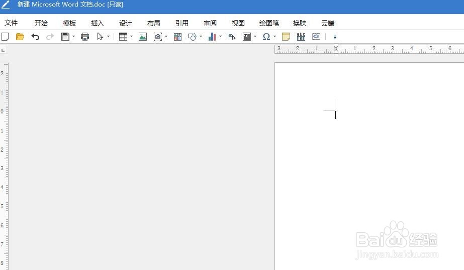Select the arrow pointer tool
This screenshot has width=464, height=270.
100,37
